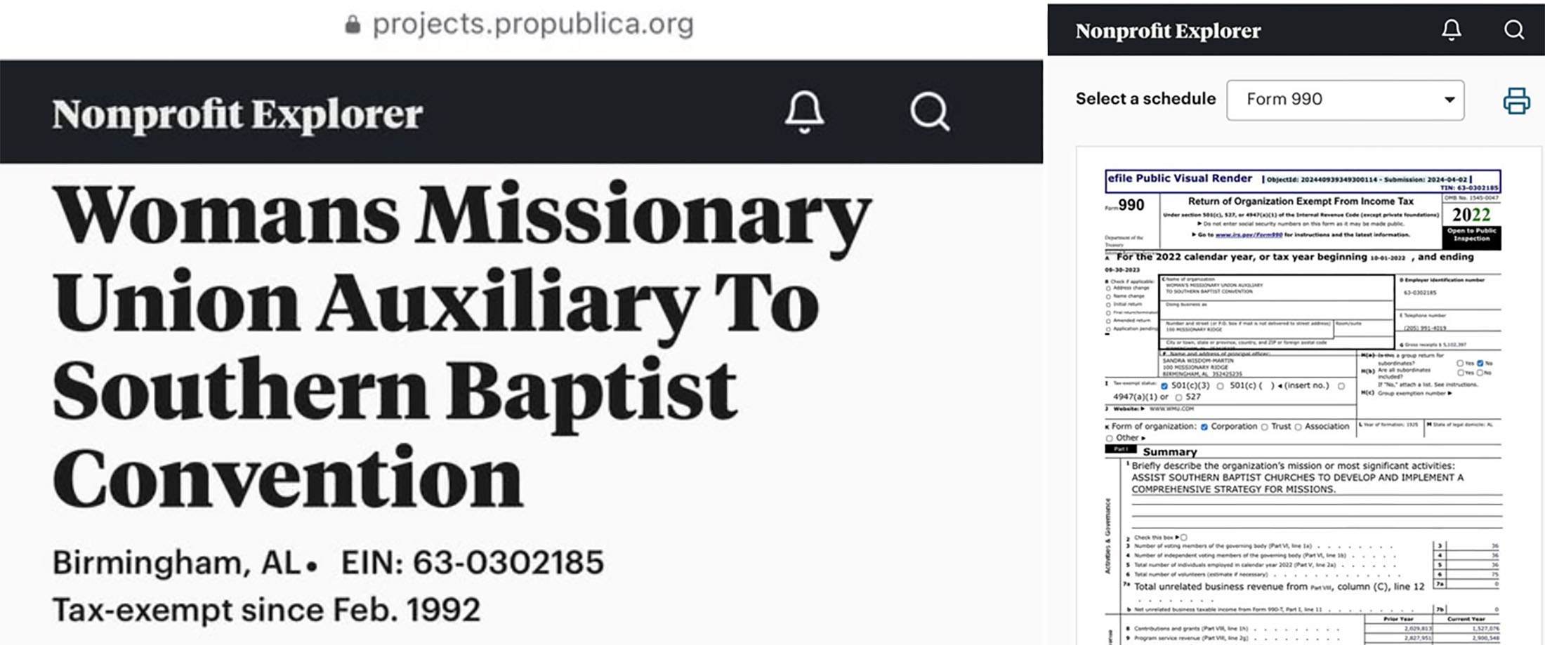Click the projects.propublica.org address bar
This screenshot has height=645, width=1545.
[532, 25]
